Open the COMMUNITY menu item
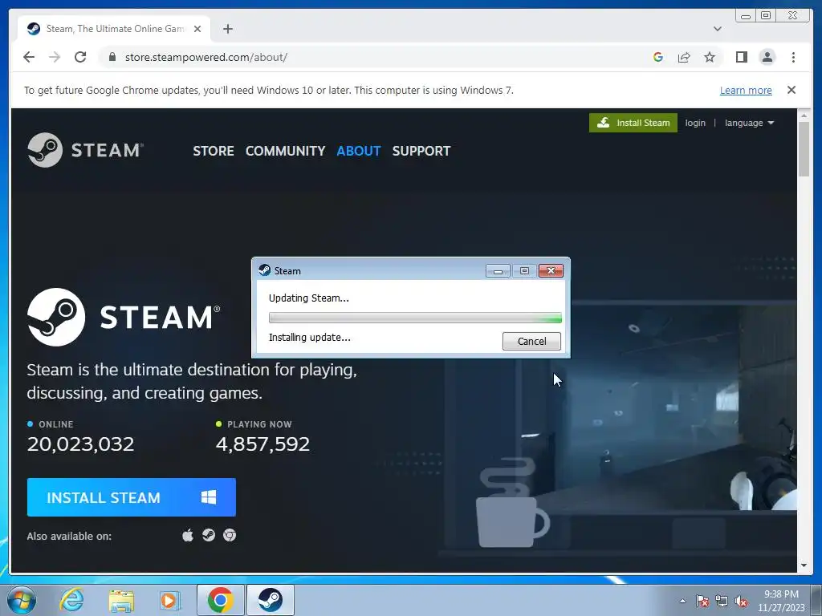The width and height of the screenshot is (822, 616). pyautogui.click(x=285, y=151)
